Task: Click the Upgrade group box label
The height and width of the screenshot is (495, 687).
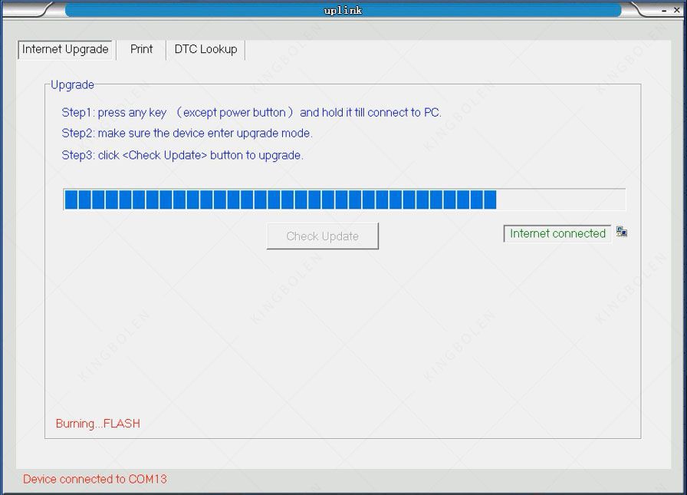Action: 72,85
